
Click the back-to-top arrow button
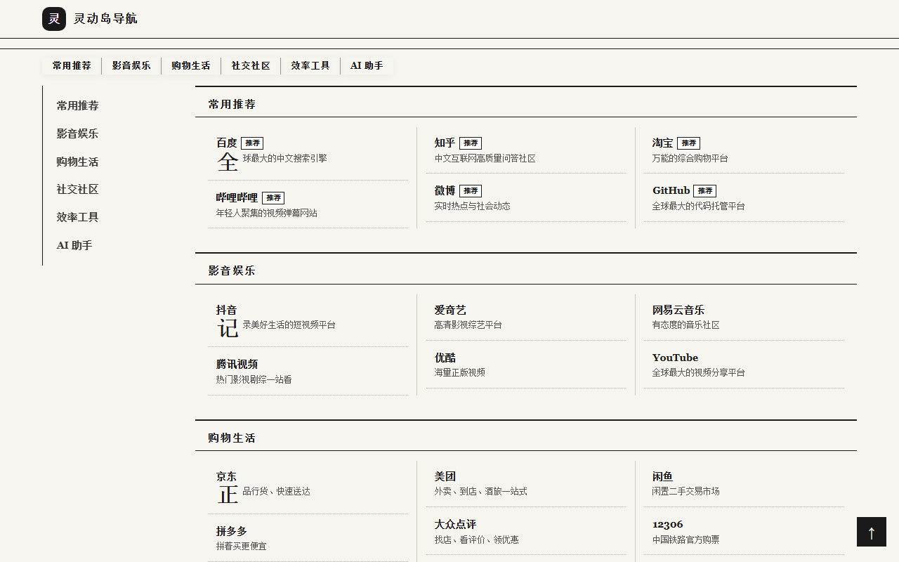(872, 532)
